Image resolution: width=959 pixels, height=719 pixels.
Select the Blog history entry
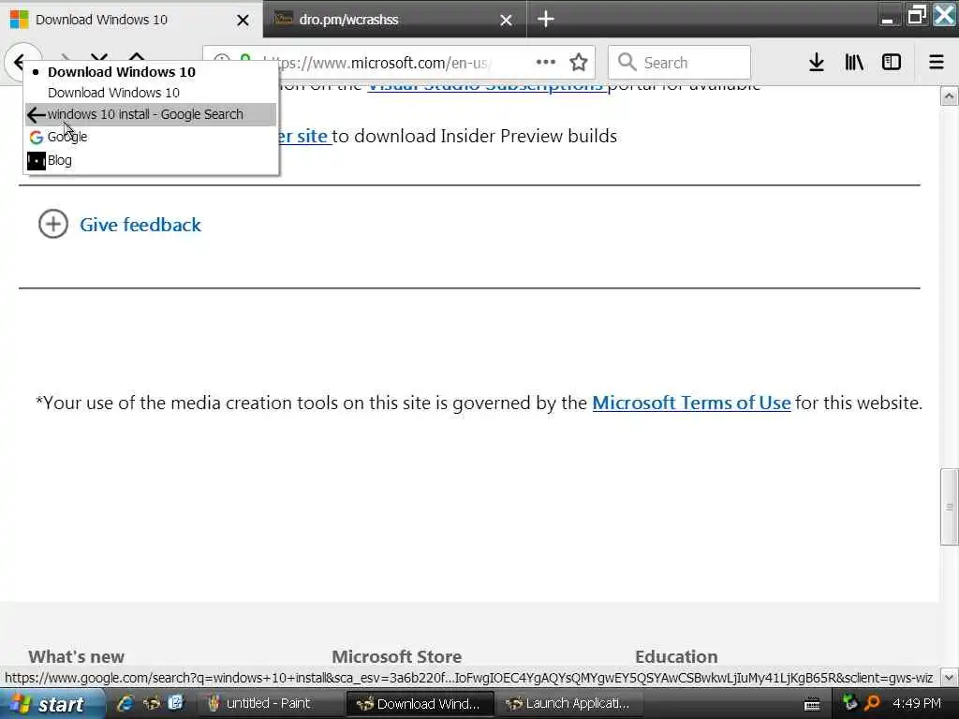click(x=151, y=161)
